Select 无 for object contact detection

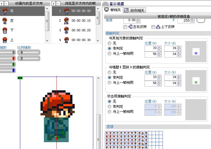pyautogui.click(x=109, y=43)
